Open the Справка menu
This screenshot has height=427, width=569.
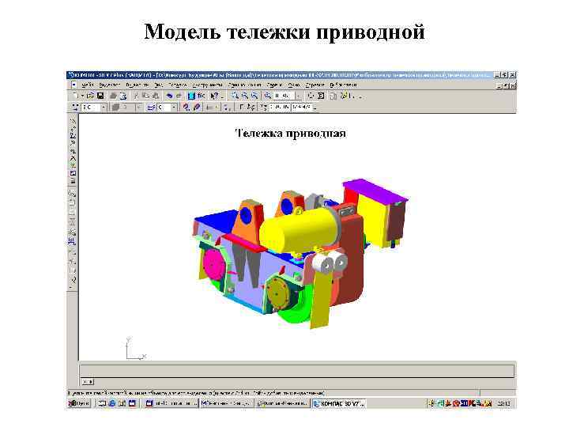315,85
